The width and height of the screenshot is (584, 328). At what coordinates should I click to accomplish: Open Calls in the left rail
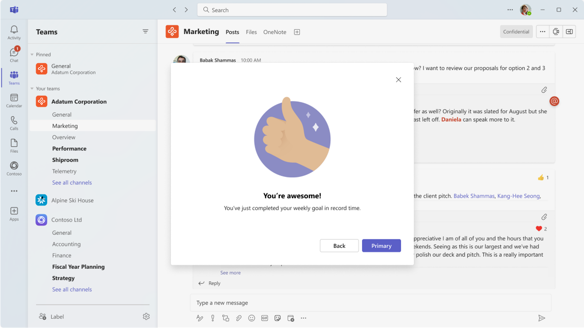[14, 123]
